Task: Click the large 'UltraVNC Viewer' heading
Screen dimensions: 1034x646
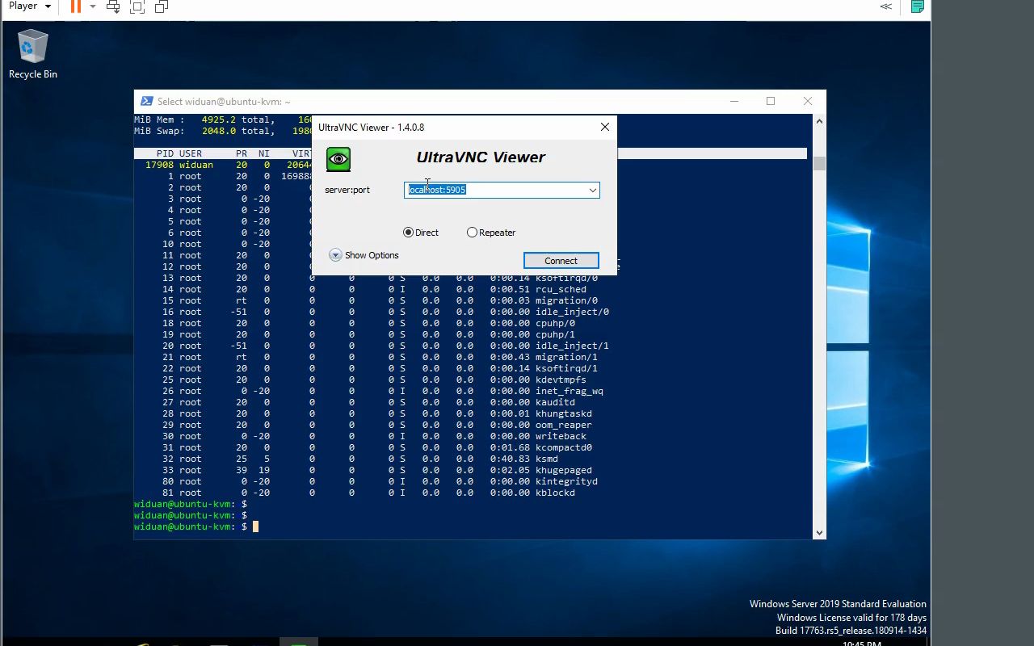Action: [481, 157]
